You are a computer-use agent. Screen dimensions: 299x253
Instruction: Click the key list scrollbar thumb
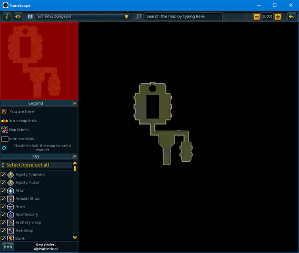[75, 169]
